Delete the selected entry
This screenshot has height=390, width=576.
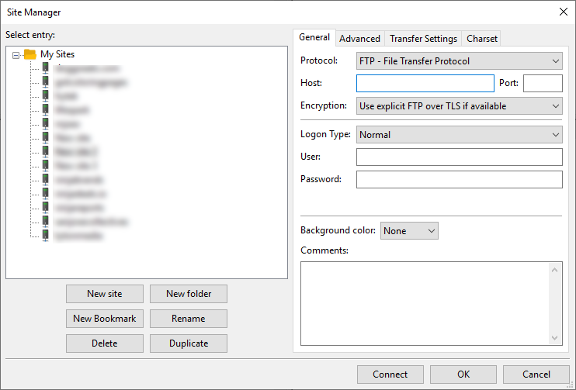[105, 343]
